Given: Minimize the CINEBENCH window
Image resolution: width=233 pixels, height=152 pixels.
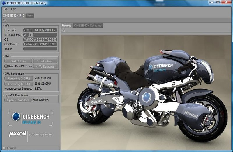Looking at the screenshot, I should [x=212, y=2].
